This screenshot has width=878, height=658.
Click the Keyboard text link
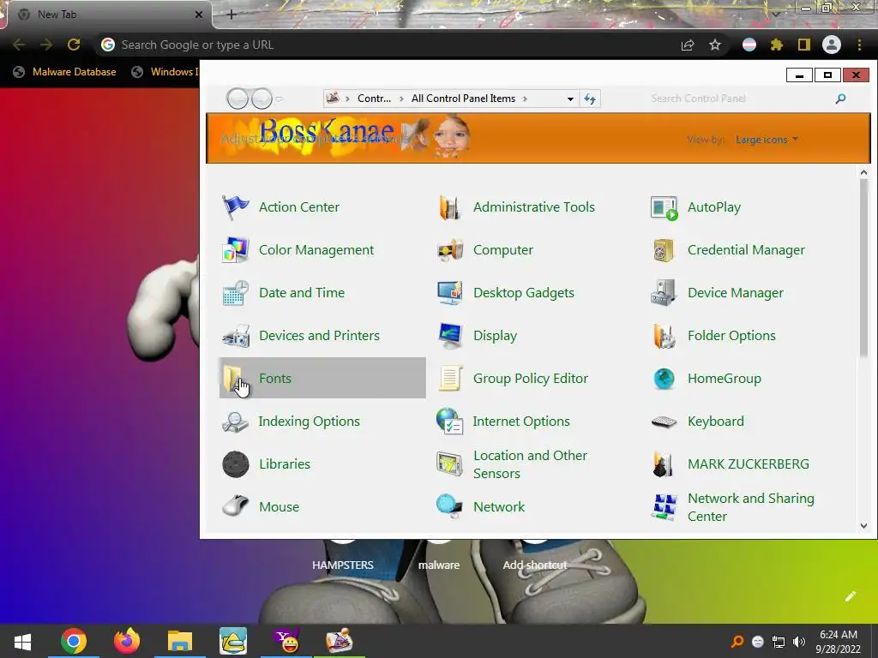point(716,422)
